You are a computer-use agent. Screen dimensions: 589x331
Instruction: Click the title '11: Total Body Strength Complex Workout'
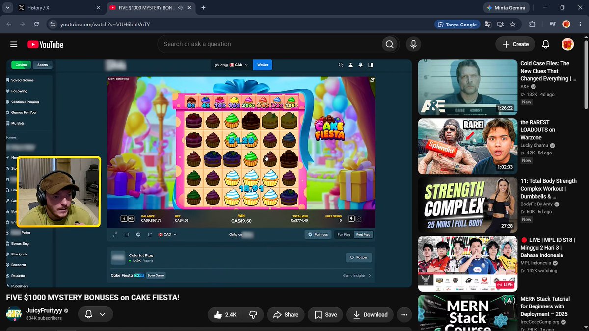[549, 189]
